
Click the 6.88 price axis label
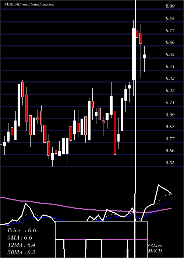coord(170,18)
